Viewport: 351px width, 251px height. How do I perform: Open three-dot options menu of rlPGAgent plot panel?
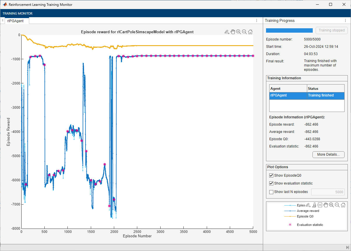(257, 21)
